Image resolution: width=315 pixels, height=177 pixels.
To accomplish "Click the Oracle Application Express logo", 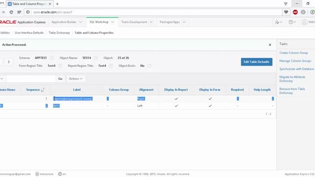I will tap(23, 22).
